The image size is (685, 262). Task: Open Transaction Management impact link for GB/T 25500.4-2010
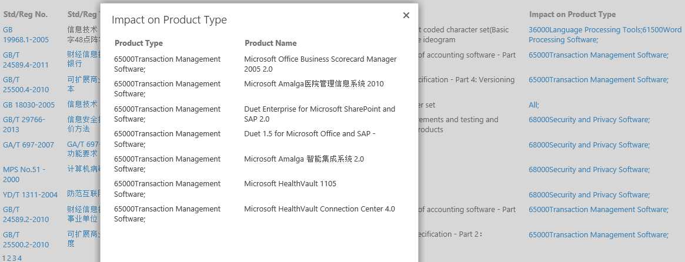coord(599,79)
